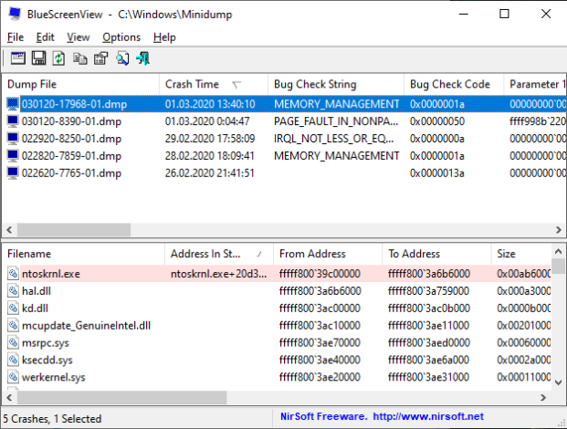567x429 pixels.
Task: Select the IRQL_NOT_LESS_OR_EQ... bug check entry
Action: pyautogui.click(x=334, y=139)
